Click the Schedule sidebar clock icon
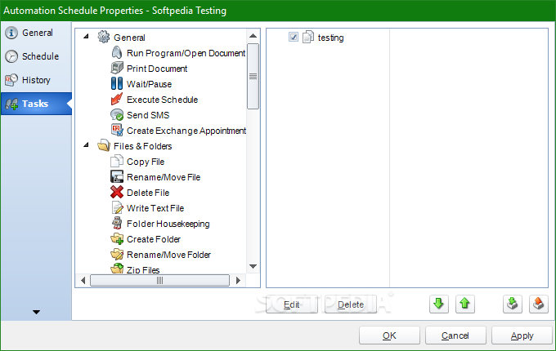556x351 pixels. click(11, 56)
